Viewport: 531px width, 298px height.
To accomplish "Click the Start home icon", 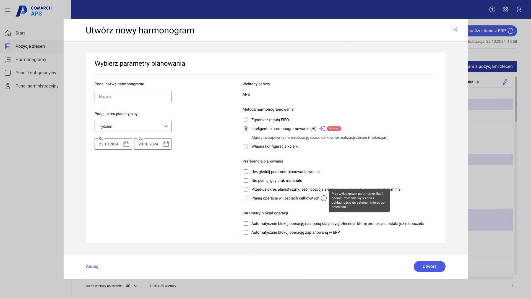I will pos(8,33).
